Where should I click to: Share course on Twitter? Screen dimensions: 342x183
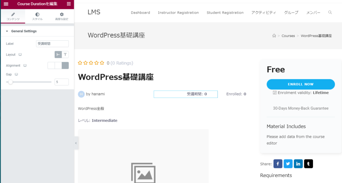(x=288, y=164)
